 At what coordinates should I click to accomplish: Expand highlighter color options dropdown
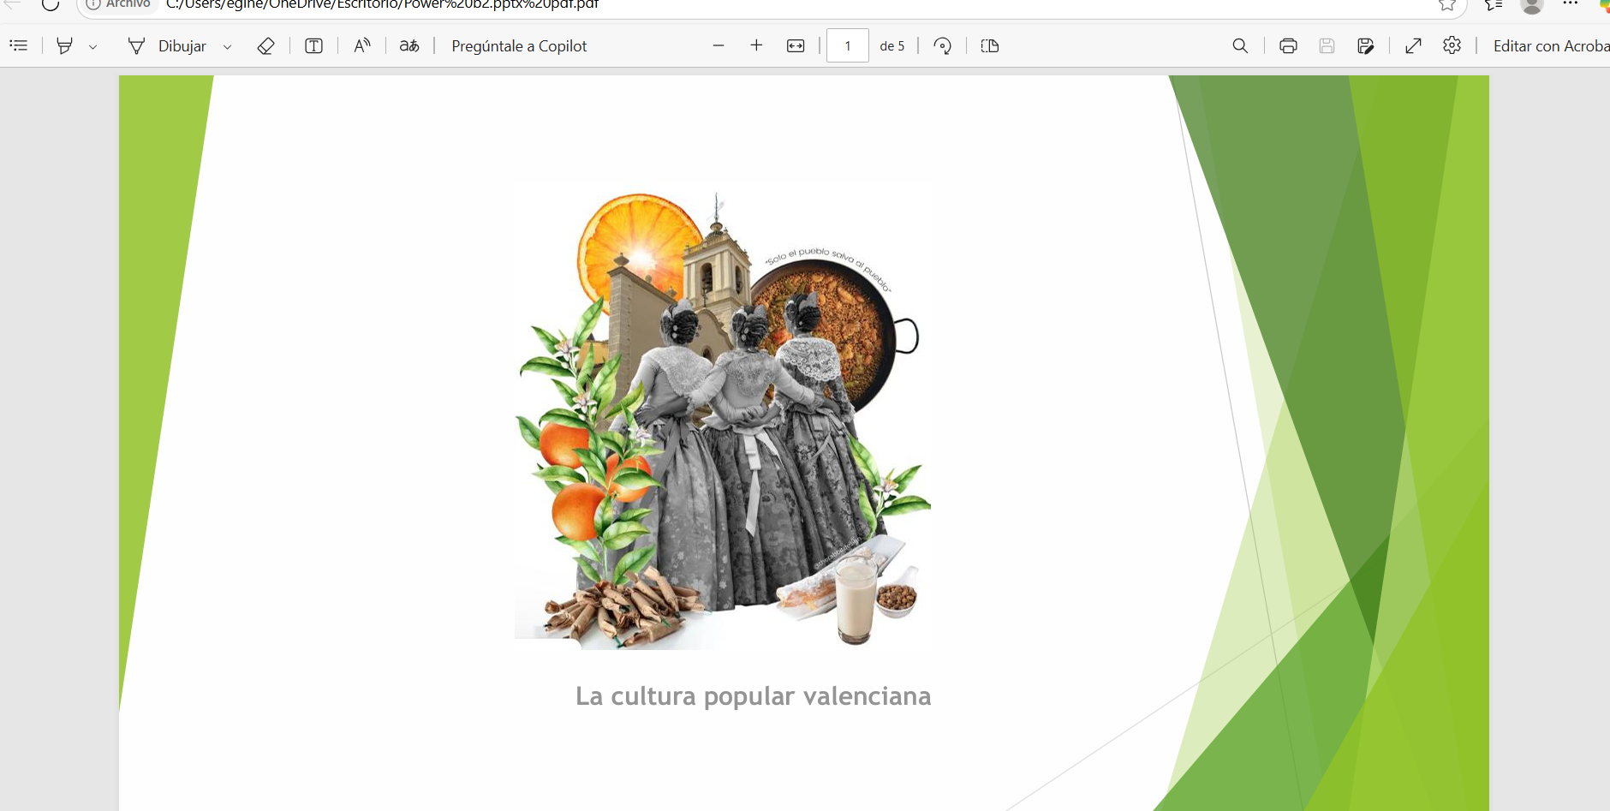92,47
